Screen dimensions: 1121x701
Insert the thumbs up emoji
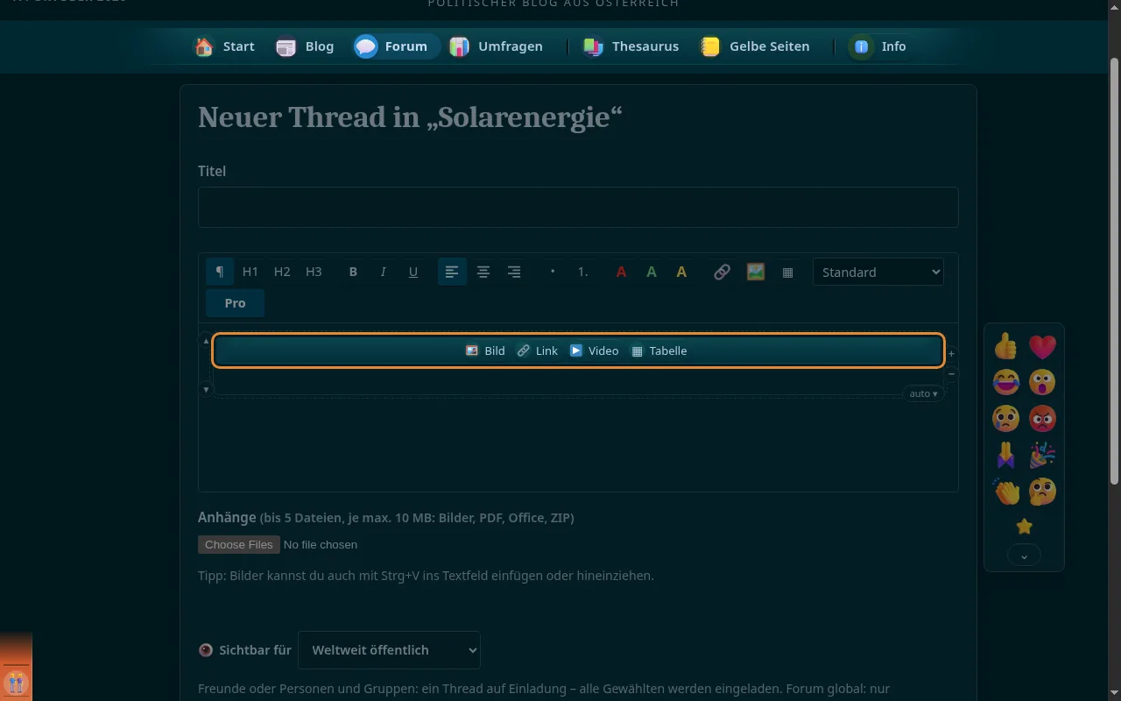click(1006, 346)
